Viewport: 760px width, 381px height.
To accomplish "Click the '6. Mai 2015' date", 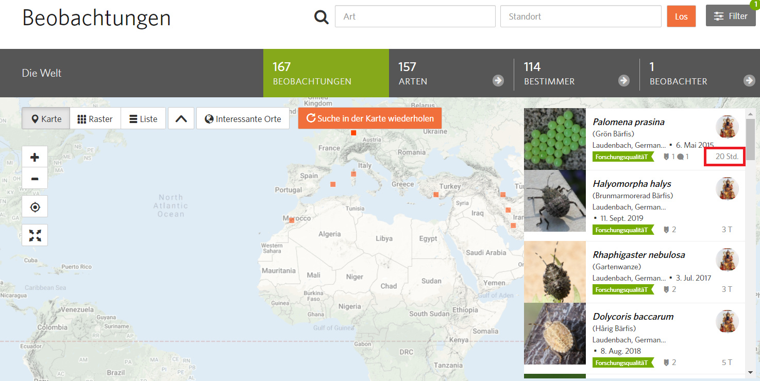I will click(x=695, y=145).
